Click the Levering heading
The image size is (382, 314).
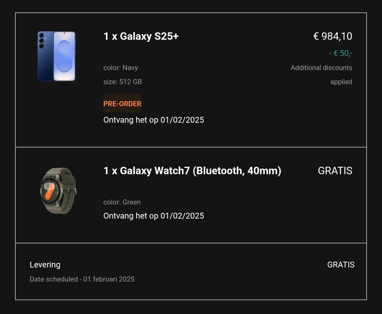pos(45,265)
